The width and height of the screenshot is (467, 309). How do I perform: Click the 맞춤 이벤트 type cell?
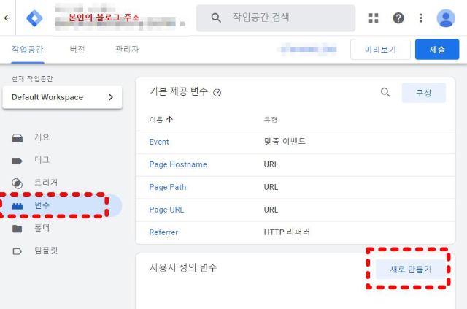[285, 142]
